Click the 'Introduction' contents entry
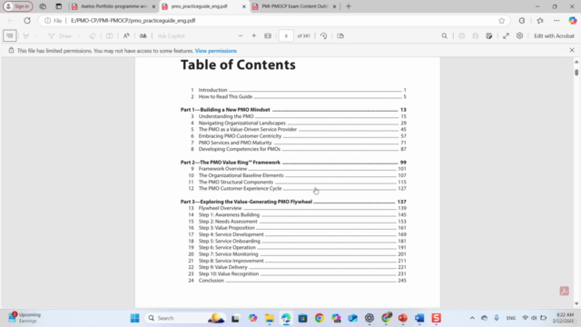The height and width of the screenshot is (327, 581). [299, 90]
